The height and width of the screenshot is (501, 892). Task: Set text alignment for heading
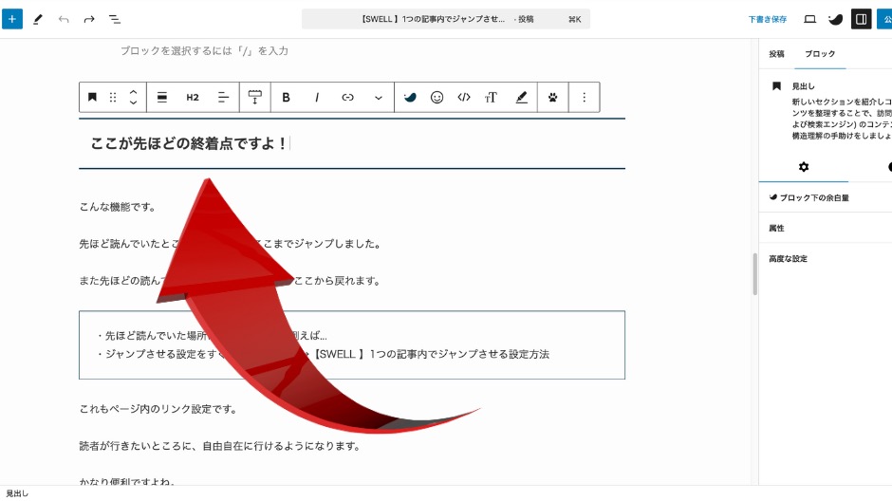click(x=223, y=97)
